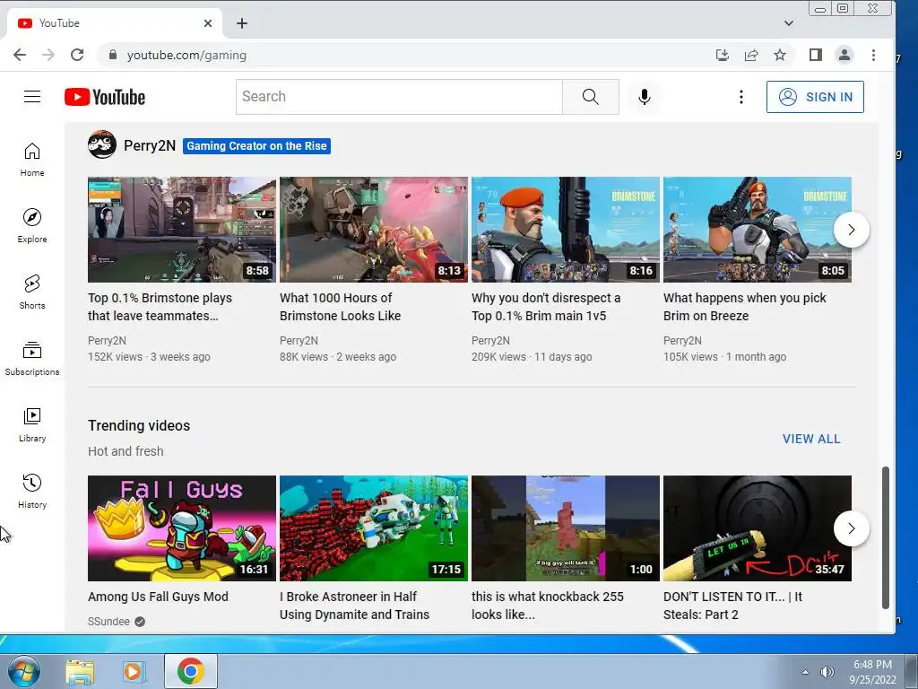Click the browser forward arrow
918x689 pixels.
(x=48, y=55)
